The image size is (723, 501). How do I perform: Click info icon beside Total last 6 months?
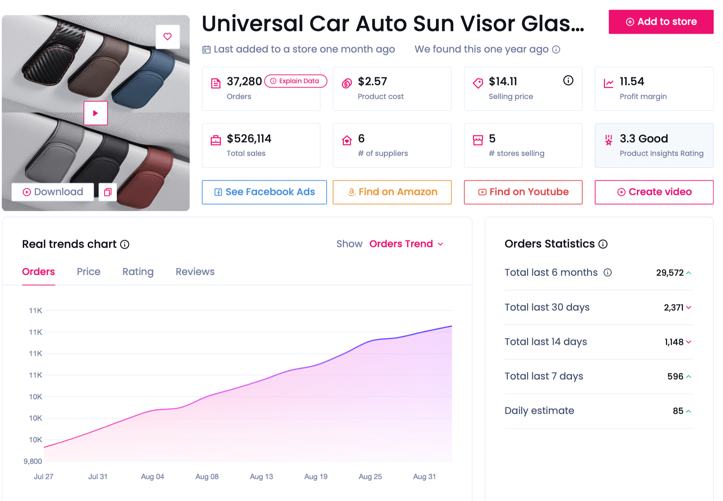pos(607,273)
